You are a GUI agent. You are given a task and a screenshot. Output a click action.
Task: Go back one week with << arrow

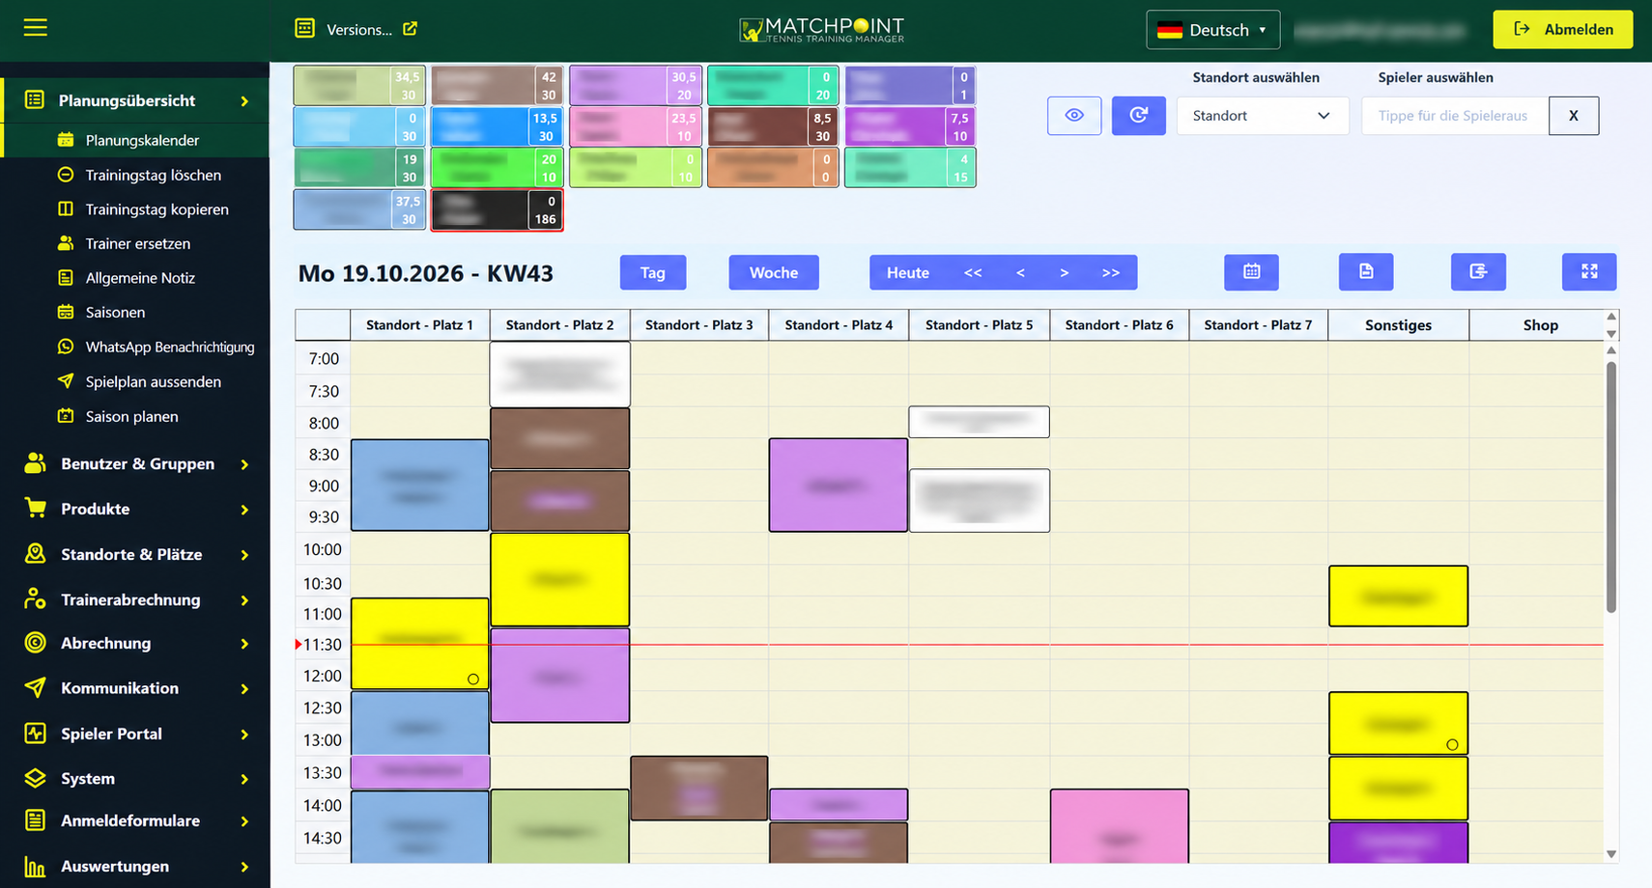(x=973, y=272)
